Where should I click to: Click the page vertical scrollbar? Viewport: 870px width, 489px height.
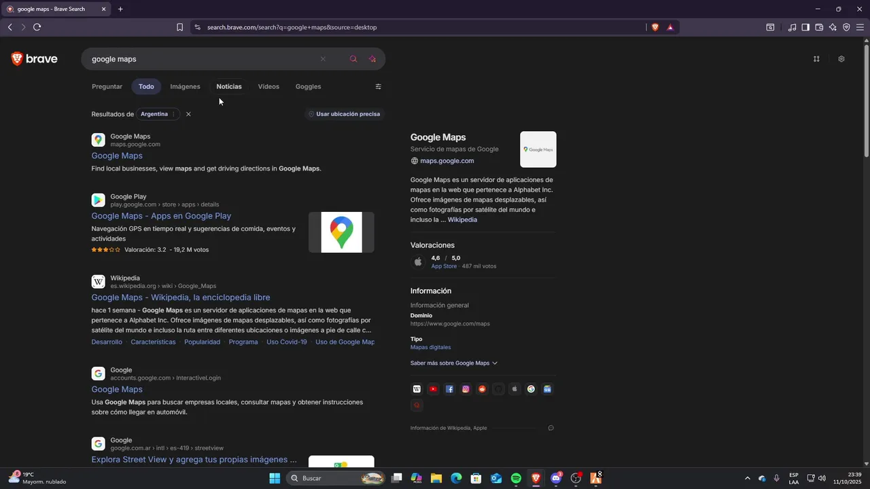867,102
